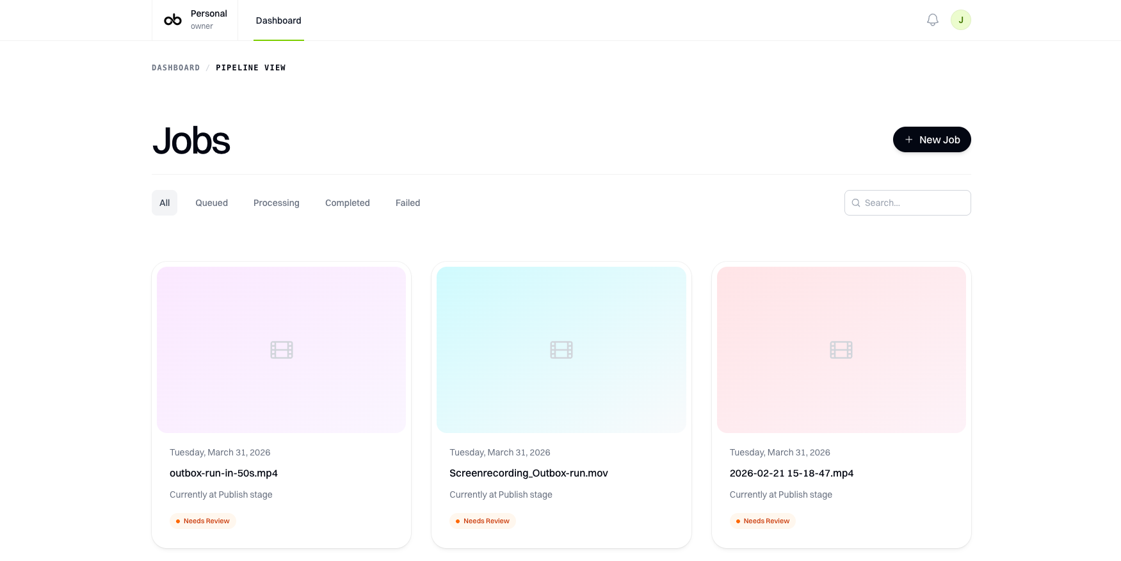The width and height of the screenshot is (1121, 561).
Task: Click film icon on outbox-run-in-50s.mp4 thumbnail
Action: tap(281, 350)
